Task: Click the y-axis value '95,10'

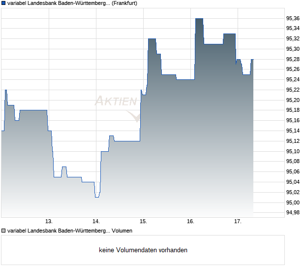Action: pos(293,151)
